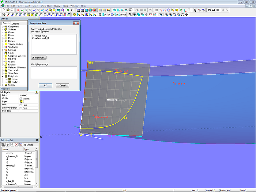The width and height of the screenshot is (256, 192).
Task: Click the rotate view icon in toolbar
Action: point(182,15)
